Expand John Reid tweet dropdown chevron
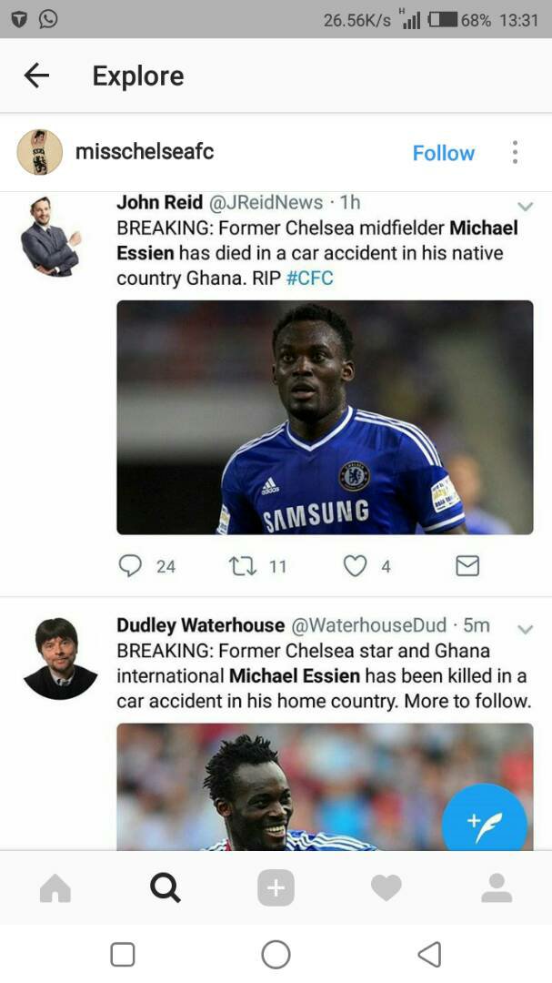The height and width of the screenshot is (983, 552). click(525, 206)
